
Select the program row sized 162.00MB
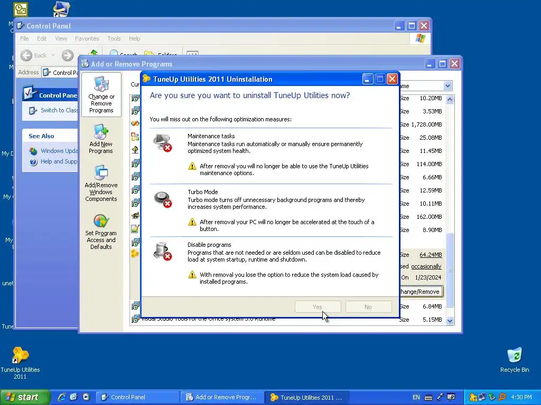288,217
